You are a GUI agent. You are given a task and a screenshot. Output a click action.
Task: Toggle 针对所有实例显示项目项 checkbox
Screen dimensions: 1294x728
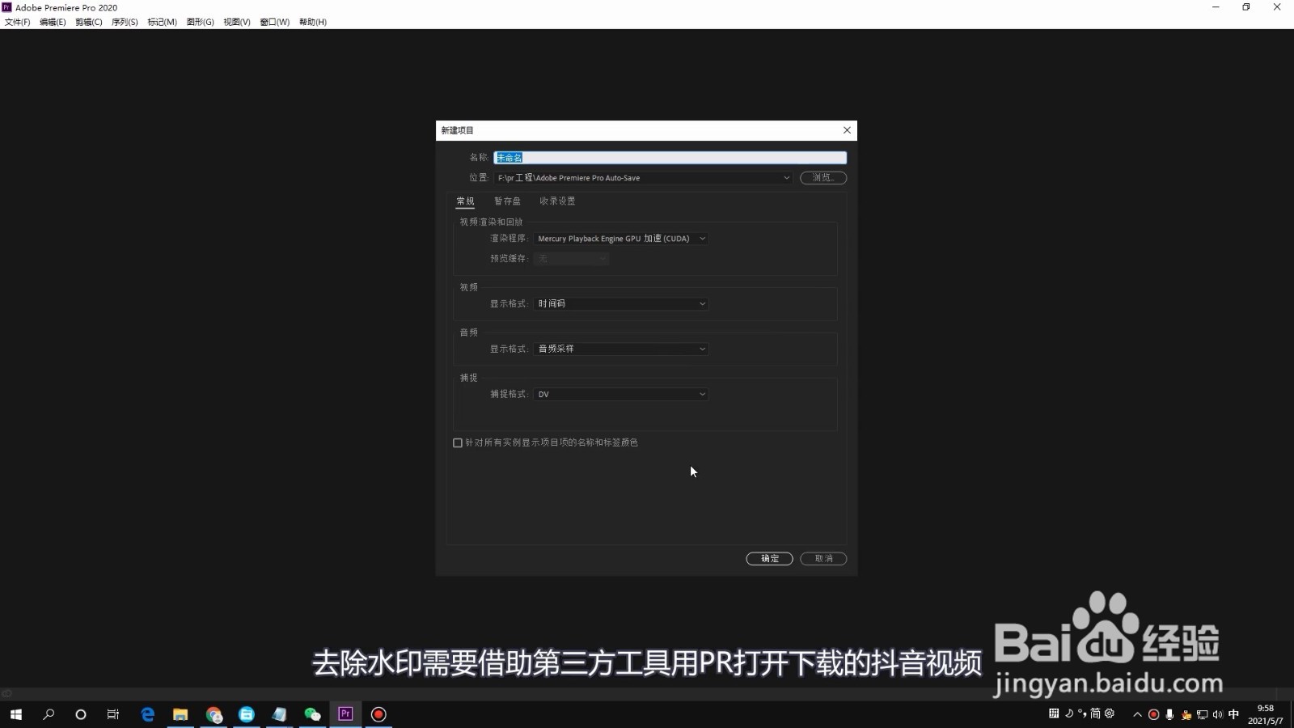(458, 443)
